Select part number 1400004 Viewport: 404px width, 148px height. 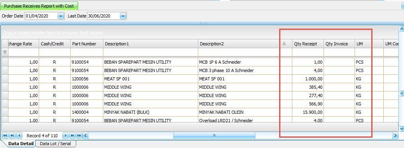pyautogui.click(x=87, y=112)
